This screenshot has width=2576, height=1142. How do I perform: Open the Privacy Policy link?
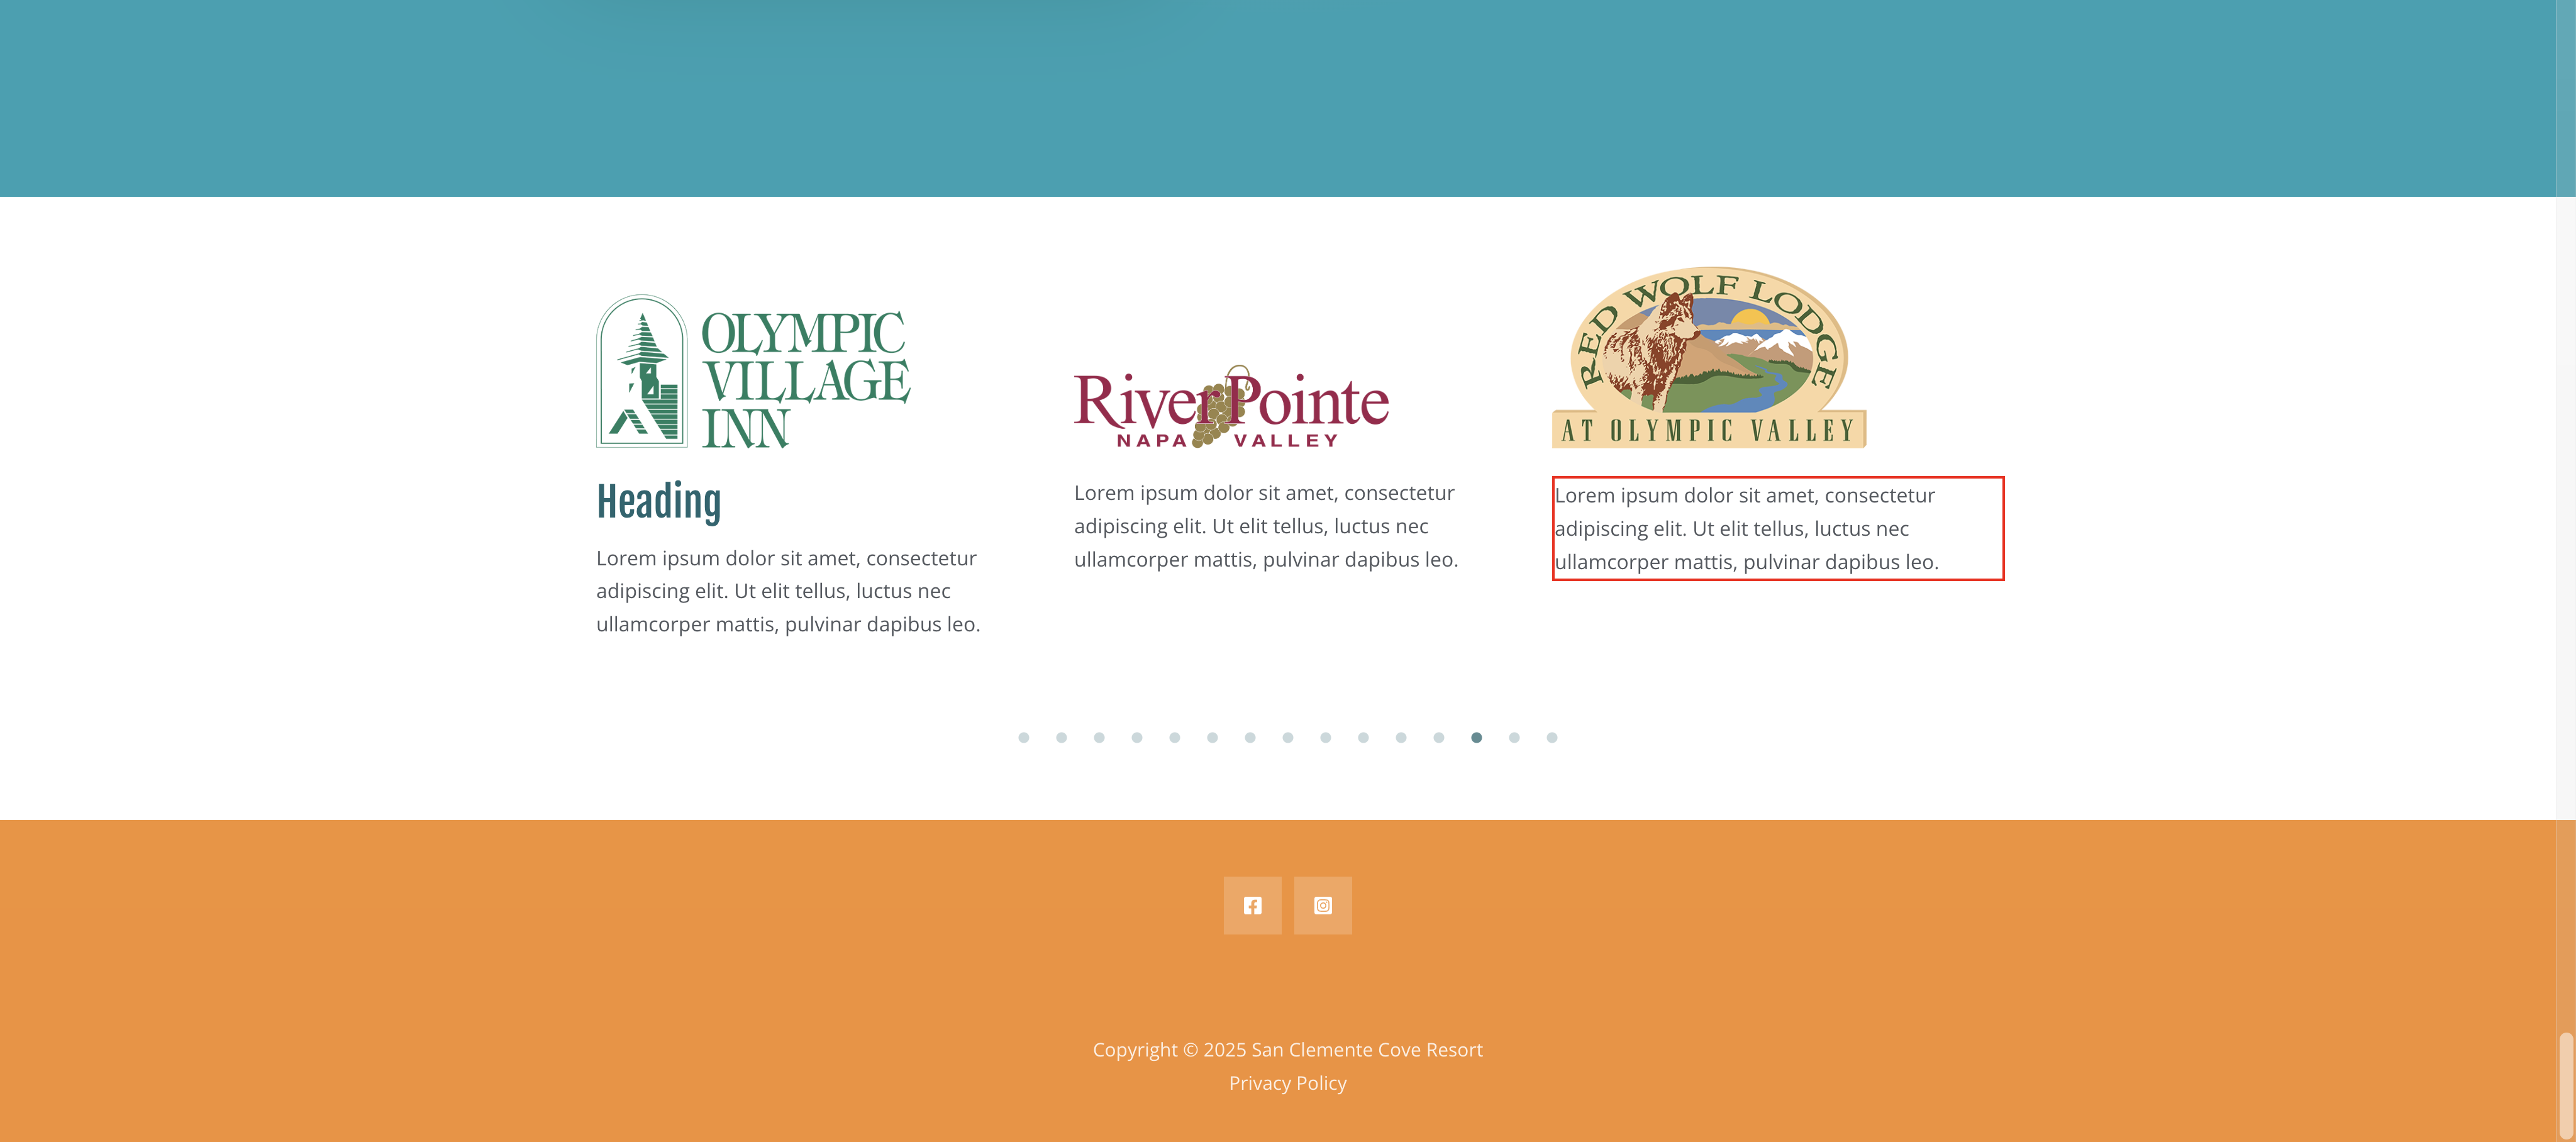click(x=1287, y=1083)
